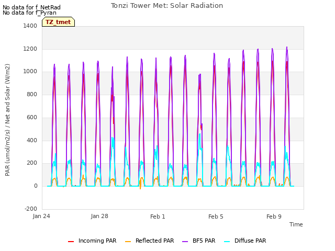Click the -200 y-axis tick label
This screenshot has width=335, height=251.
pos(31,209)
